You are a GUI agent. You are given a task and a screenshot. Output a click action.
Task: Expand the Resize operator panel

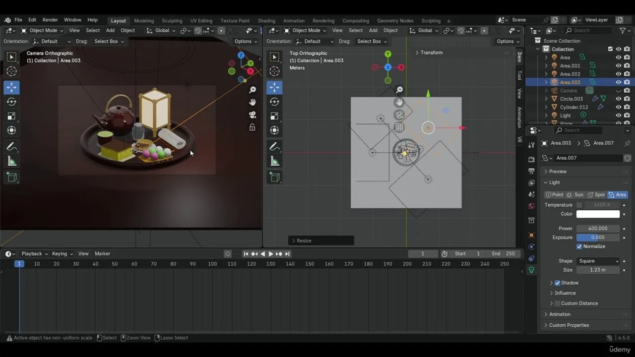pyautogui.click(x=321, y=240)
